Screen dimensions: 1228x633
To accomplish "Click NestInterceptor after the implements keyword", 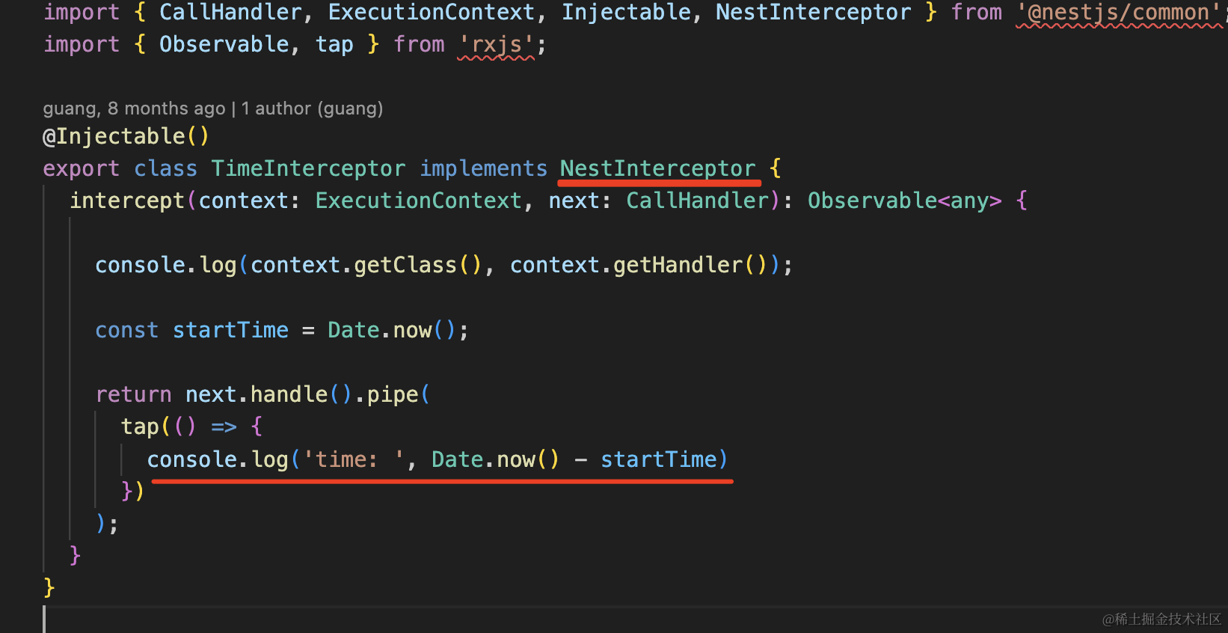I will (657, 168).
